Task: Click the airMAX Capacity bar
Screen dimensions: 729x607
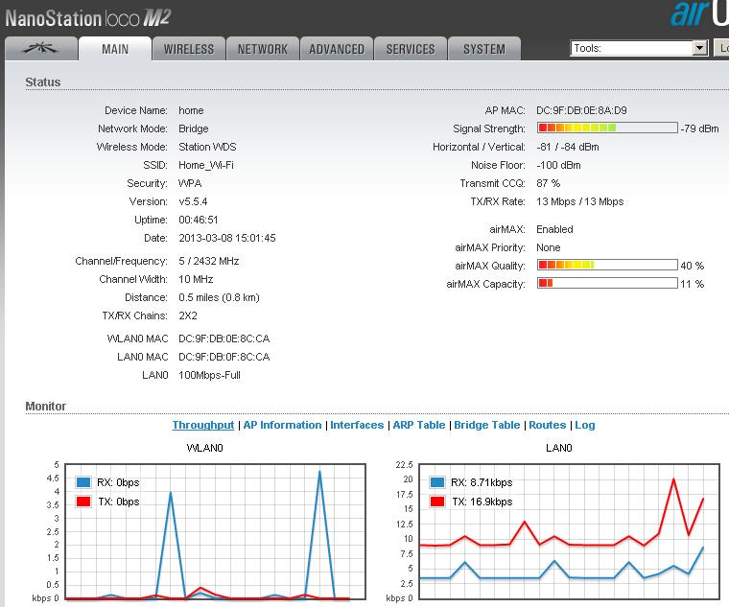Action: (x=605, y=284)
